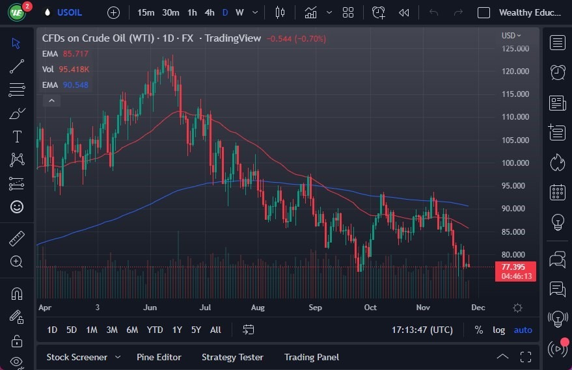Expand the USD currency dropdown

pyautogui.click(x=511, y=36)
